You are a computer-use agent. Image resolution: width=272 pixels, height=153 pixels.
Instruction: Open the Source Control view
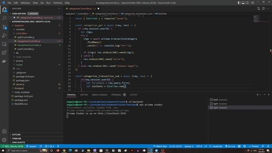pos(4,27)
